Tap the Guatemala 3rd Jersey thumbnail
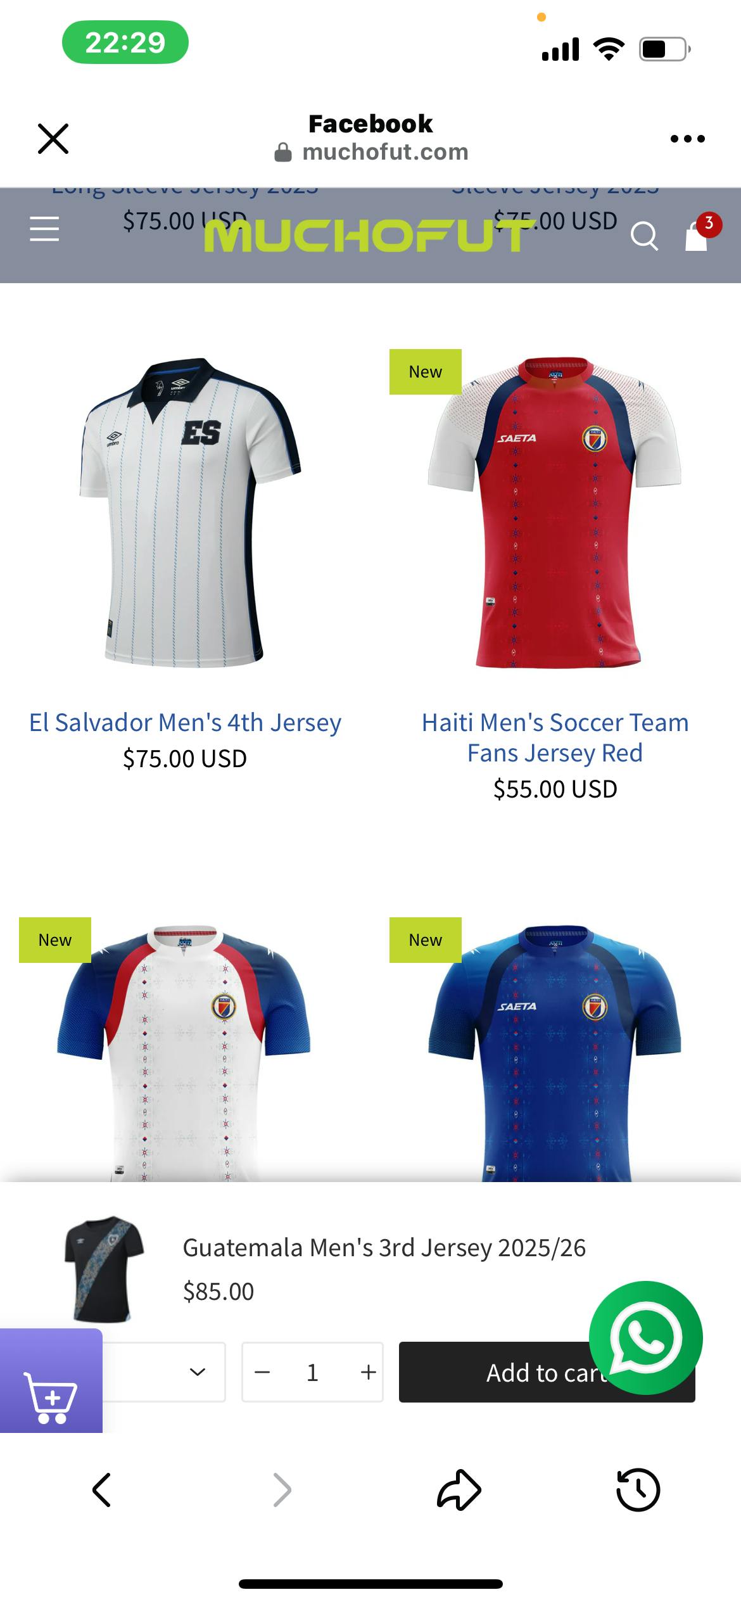Screen dimensions: 741x1604 click(104, 1269)
